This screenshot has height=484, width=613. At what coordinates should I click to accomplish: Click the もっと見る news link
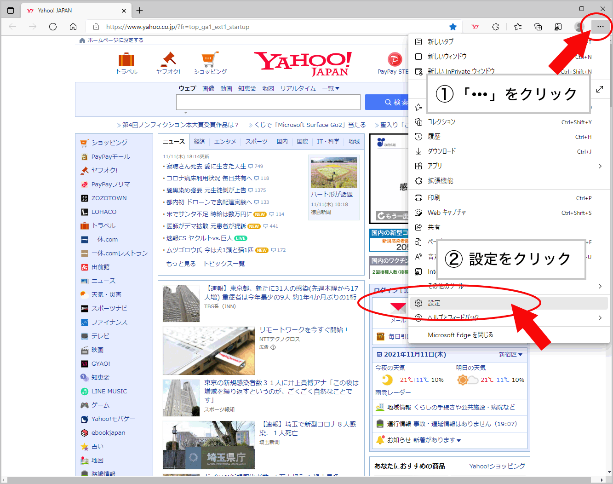tap(181, 264)
